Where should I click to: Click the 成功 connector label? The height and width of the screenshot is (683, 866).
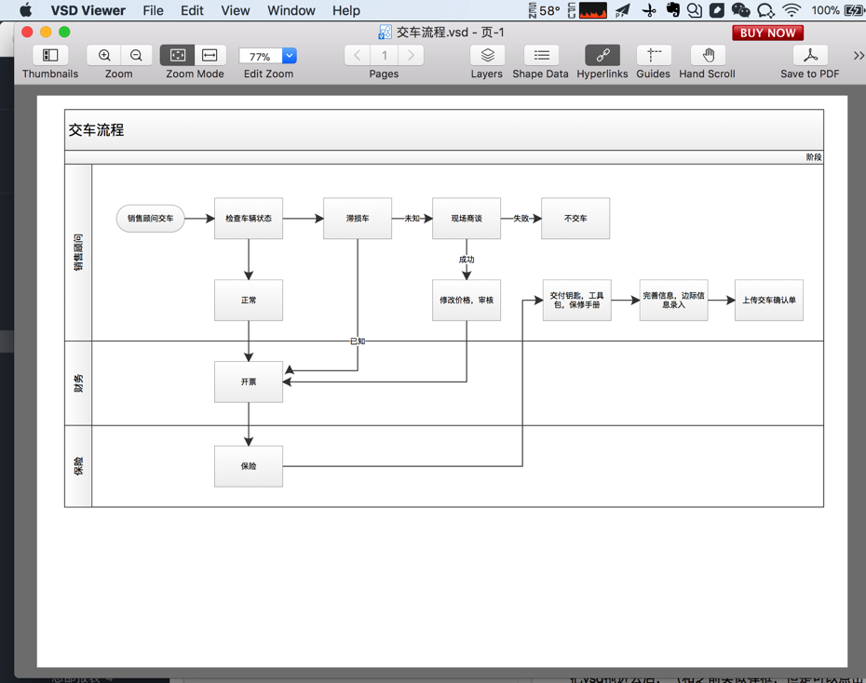(467, 260)
